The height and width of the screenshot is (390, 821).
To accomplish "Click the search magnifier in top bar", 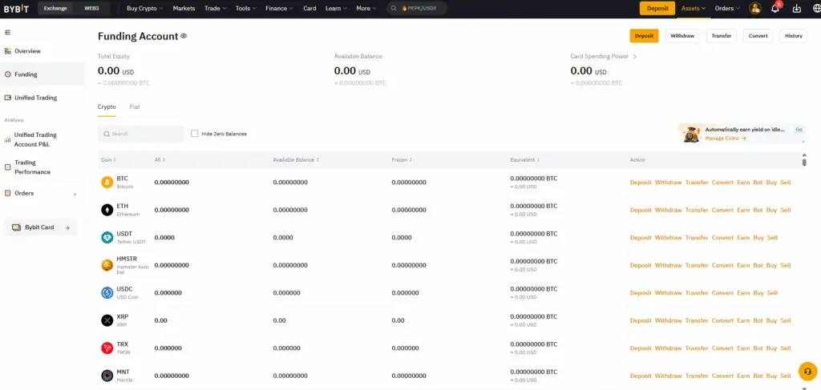I will coord(394,8).
